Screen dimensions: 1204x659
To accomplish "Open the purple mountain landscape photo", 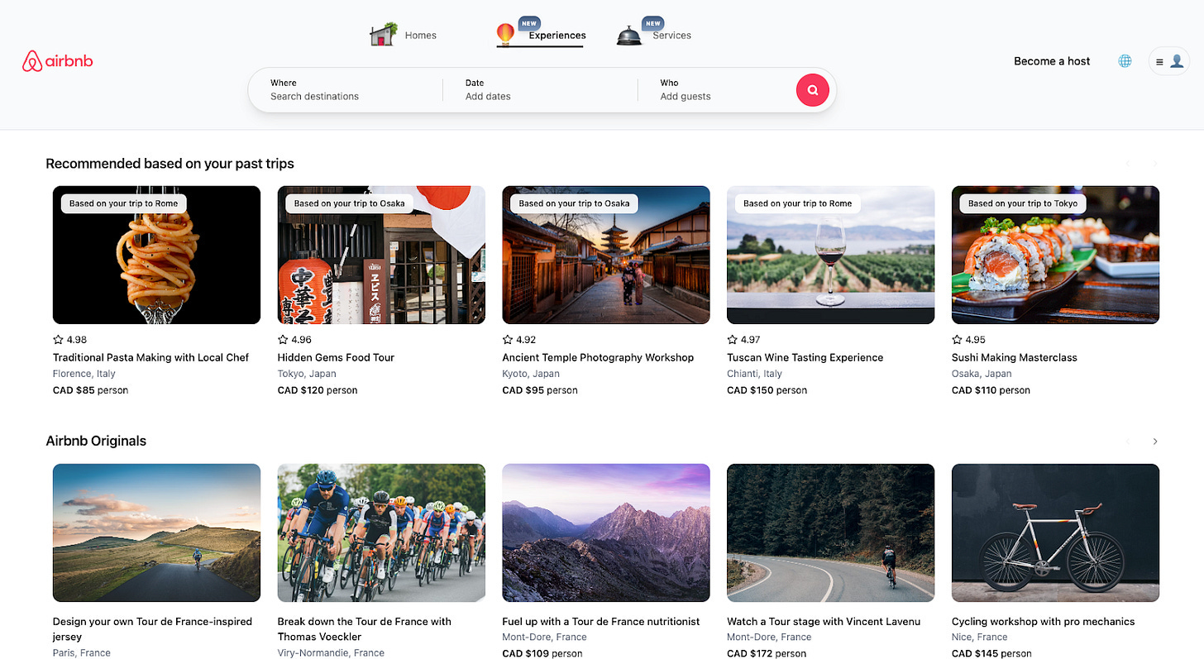I will coord(606,532).
